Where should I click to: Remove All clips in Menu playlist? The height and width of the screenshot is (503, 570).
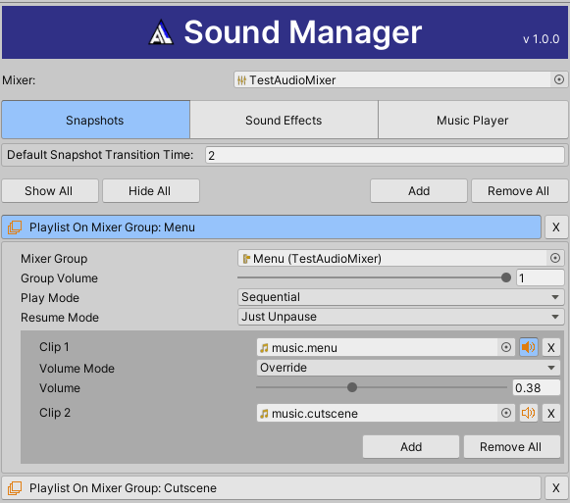pyautogui.click(x=512, y=447)
